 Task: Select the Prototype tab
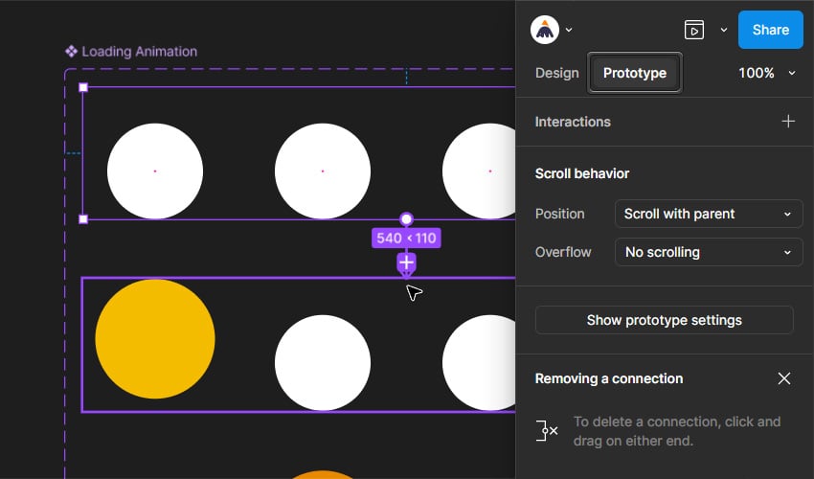click(x=635, y=73)
